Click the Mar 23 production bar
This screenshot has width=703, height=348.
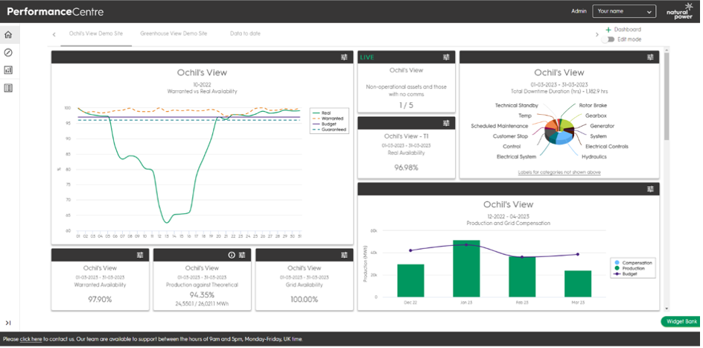578,284
